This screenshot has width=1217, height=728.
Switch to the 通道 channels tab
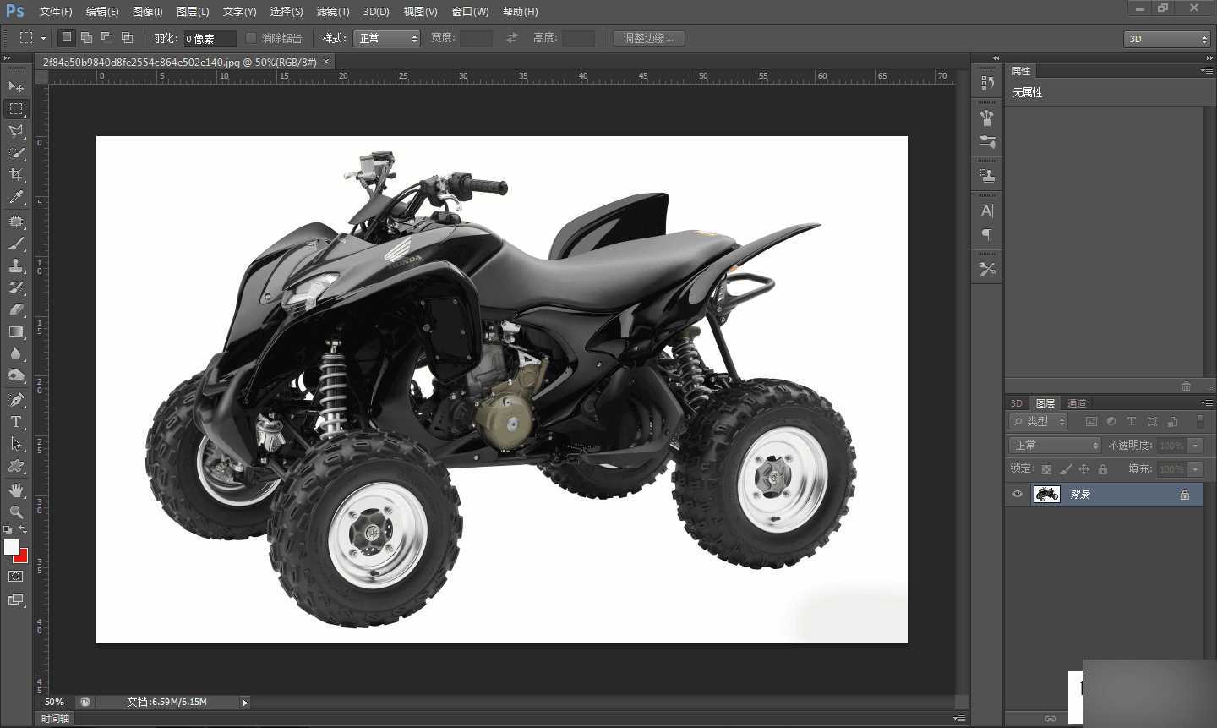1076,403
